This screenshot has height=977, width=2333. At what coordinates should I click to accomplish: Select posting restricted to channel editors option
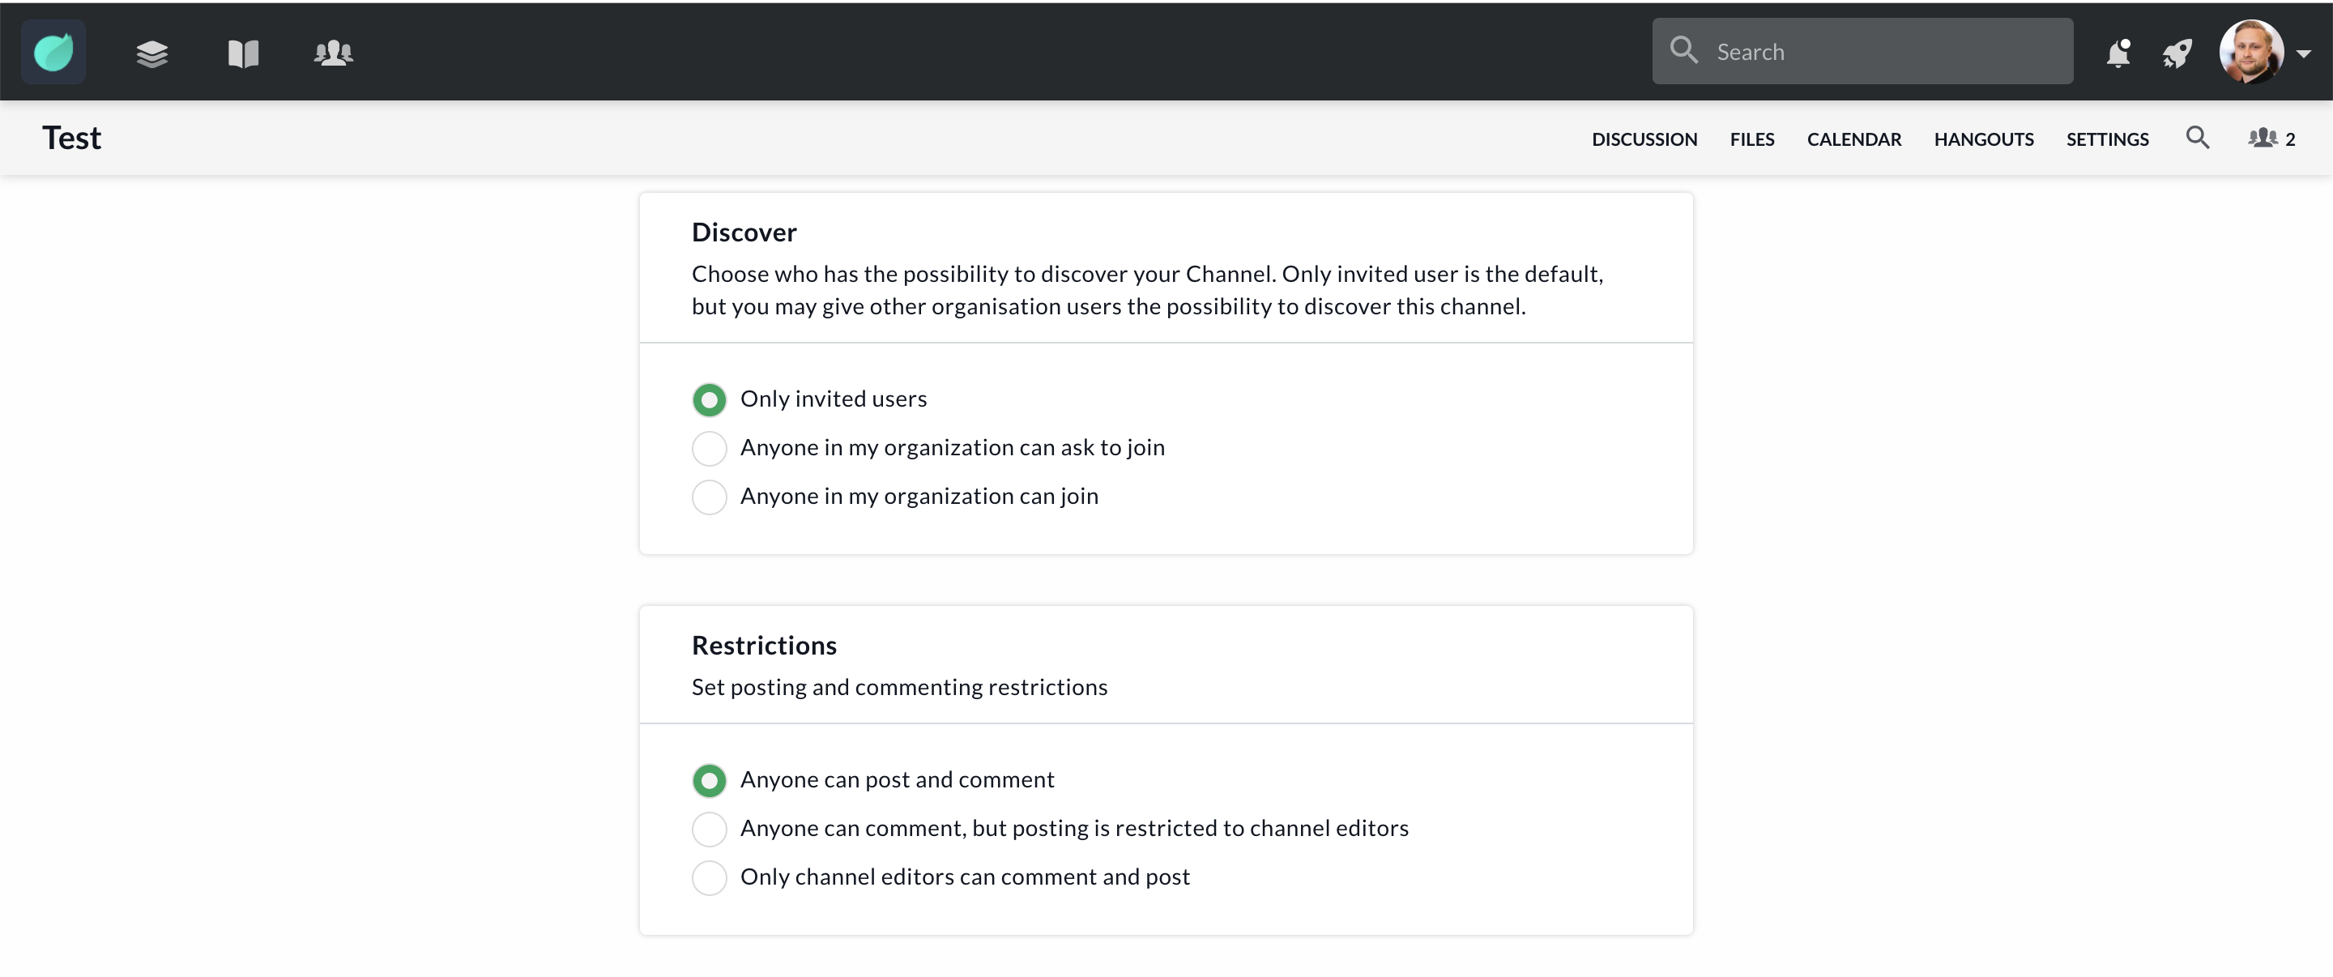(709, 829)
